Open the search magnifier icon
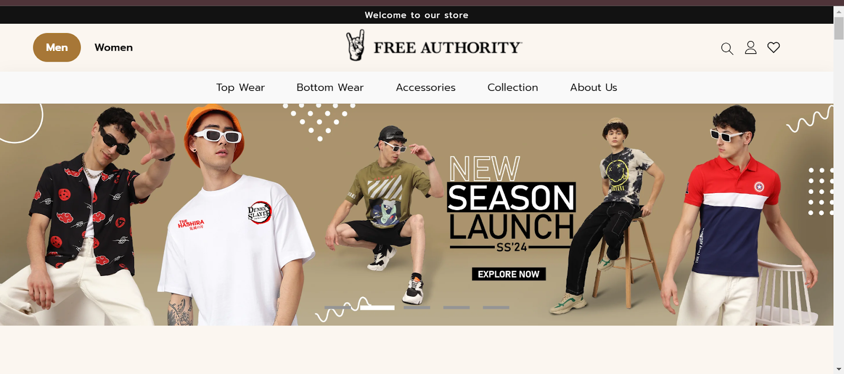 click(727, 48)
